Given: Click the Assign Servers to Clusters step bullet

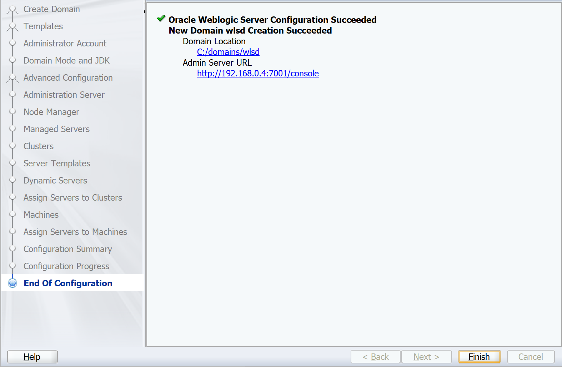Looking at the screenshot, I should 12,197.
